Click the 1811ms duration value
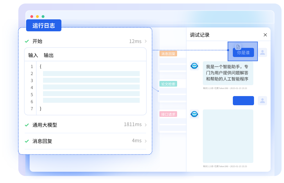Screen dimensions: 284x183 (133, 125)
